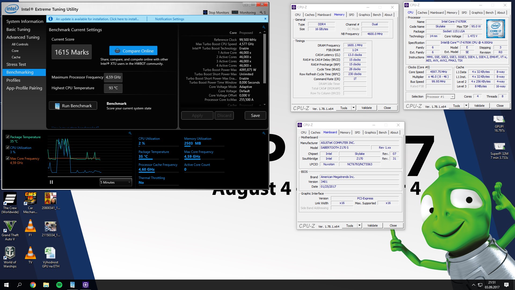The width and height of the screenshot is (515, 290).
Task: Open All Controls under Advanced Tuning
Action: [20, 44]
